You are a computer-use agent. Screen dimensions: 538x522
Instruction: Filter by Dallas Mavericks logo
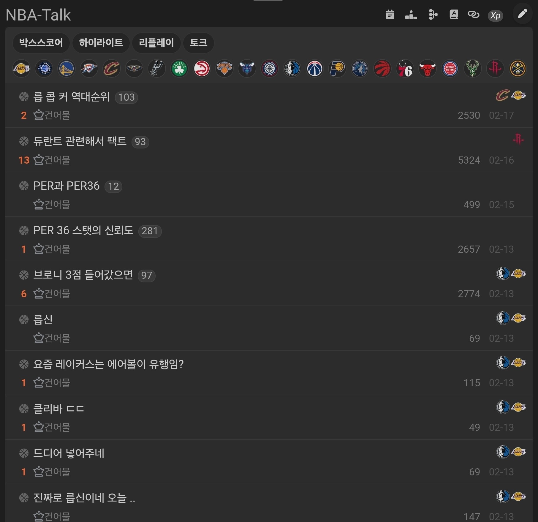(292, 69)
